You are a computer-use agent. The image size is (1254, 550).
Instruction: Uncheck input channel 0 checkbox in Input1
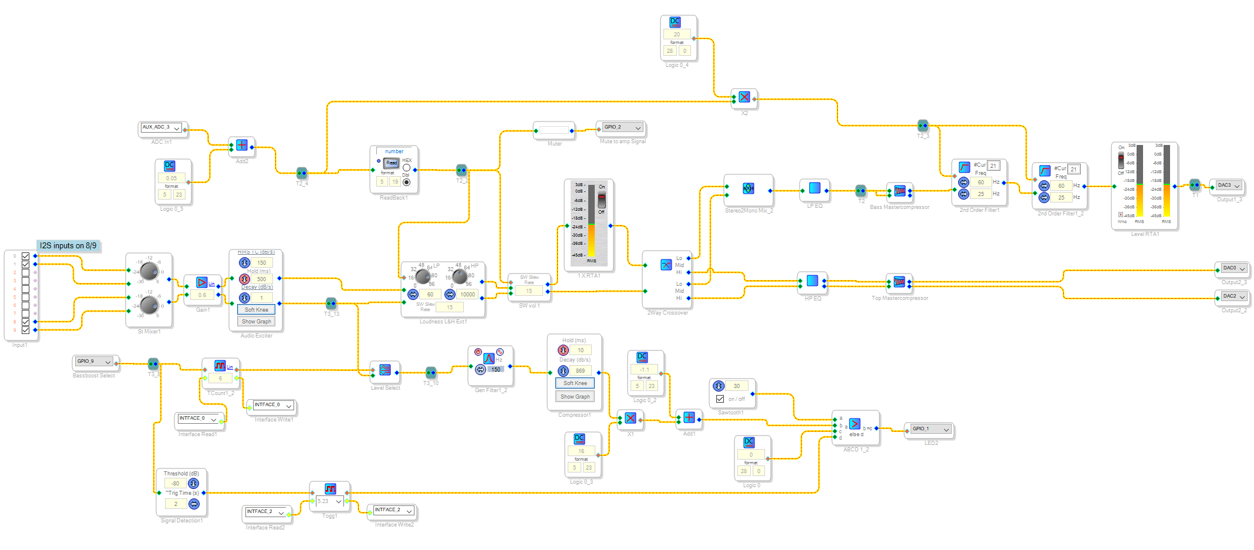point(25,256)
